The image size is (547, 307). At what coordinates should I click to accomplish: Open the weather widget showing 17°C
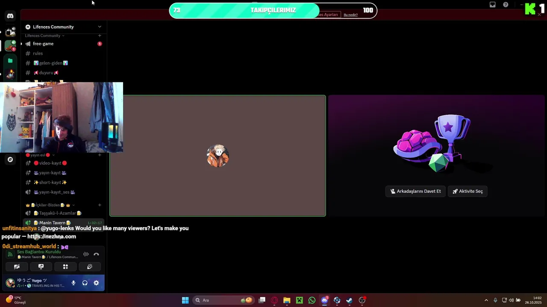16,300
